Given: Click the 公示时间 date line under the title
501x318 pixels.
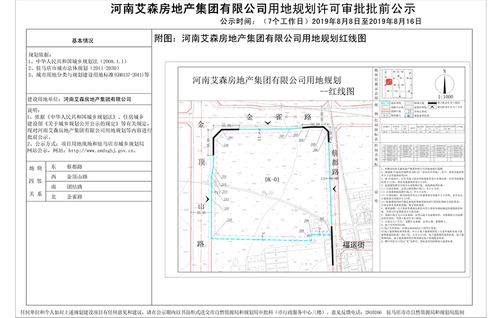Looking at the screenshot, I should pos(321,21).
